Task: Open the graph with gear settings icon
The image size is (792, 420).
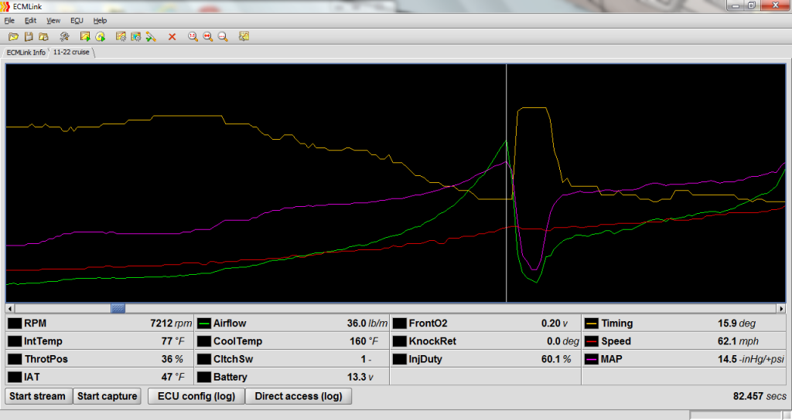Action: (121, 37)
